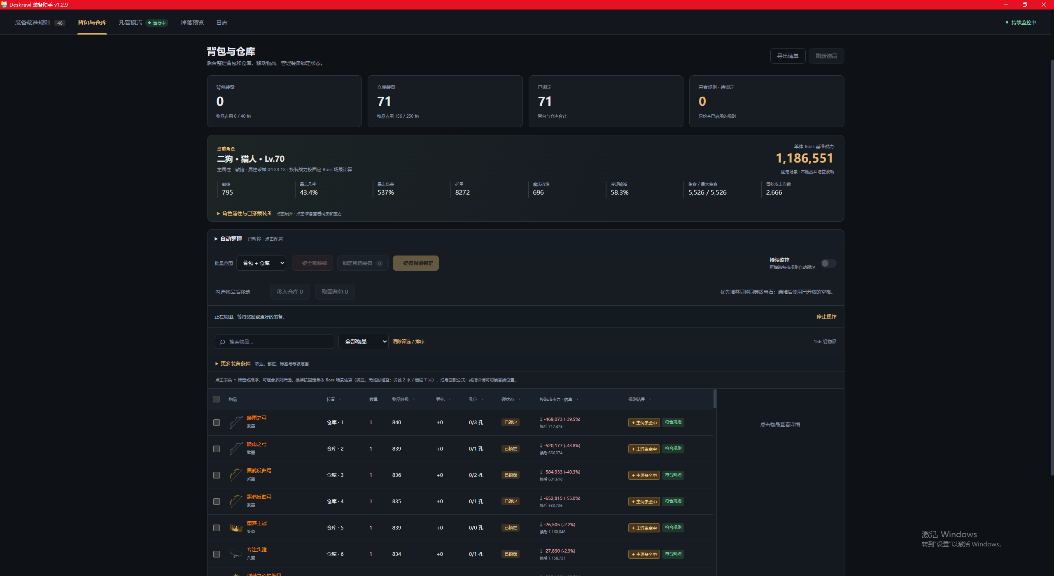
Task: Open the 全部物品 filter dropdown
Action: coord(364,341)
